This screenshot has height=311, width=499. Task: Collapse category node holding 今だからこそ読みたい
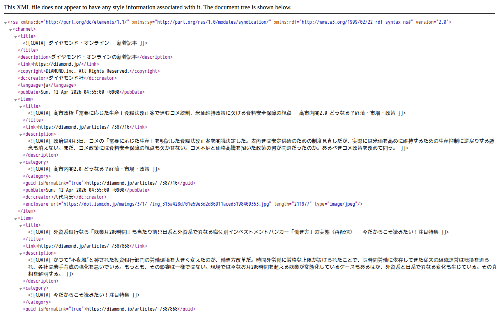coord(21,288)
